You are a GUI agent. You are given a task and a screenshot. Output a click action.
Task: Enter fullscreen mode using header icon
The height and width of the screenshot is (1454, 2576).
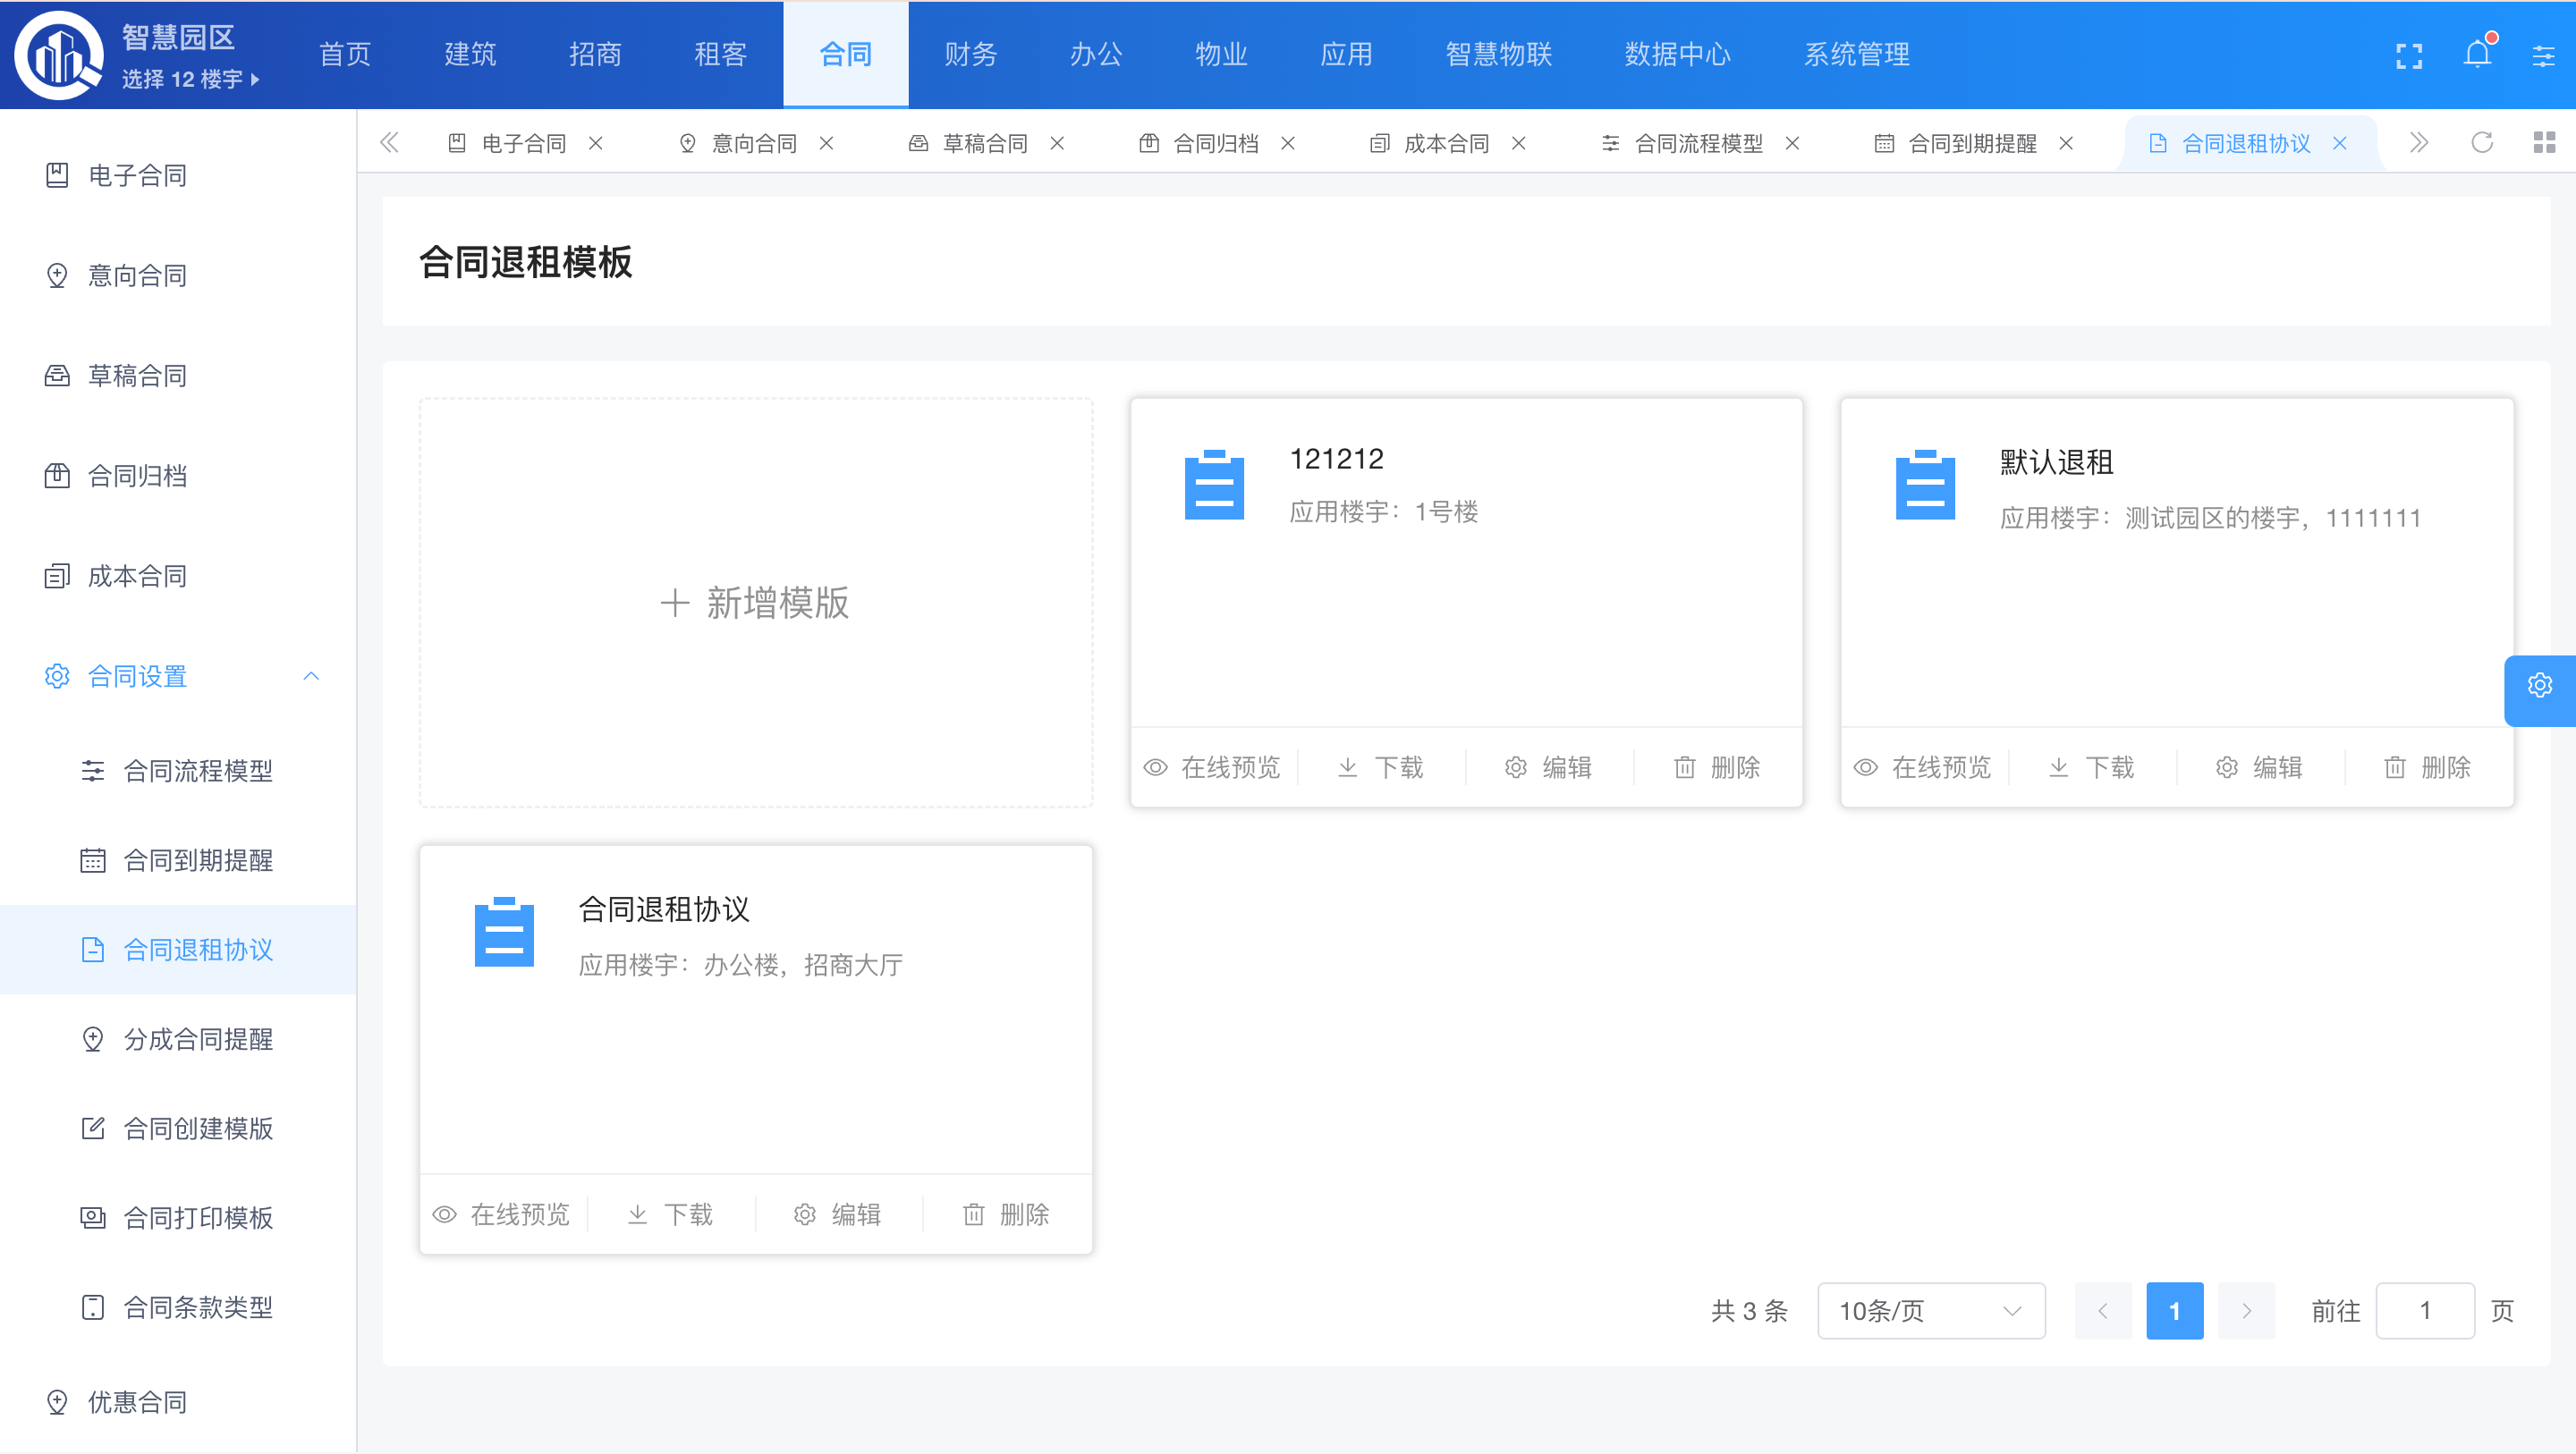click(2409, 56)
